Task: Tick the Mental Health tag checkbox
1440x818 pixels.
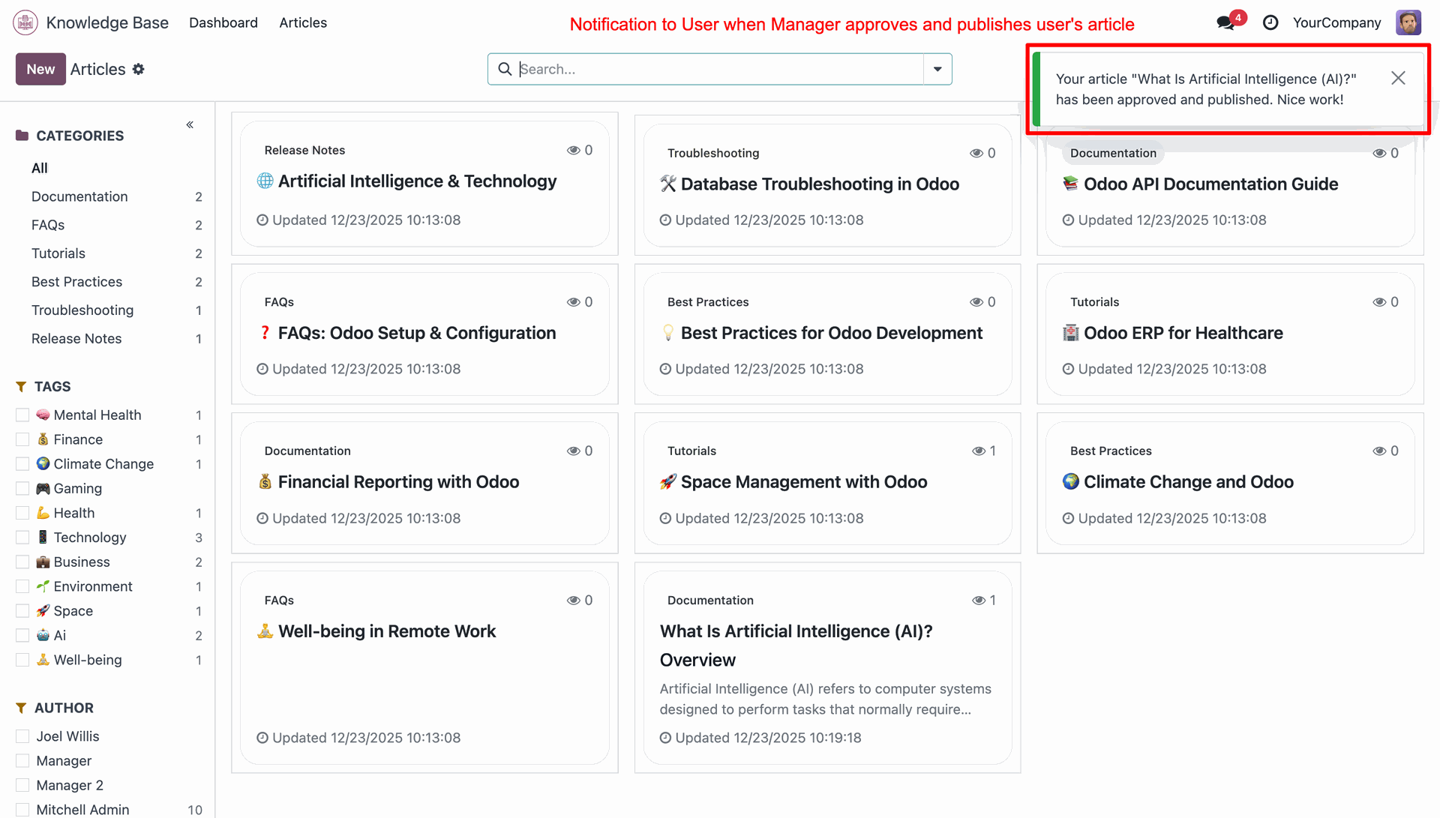Action: (22, 415)
